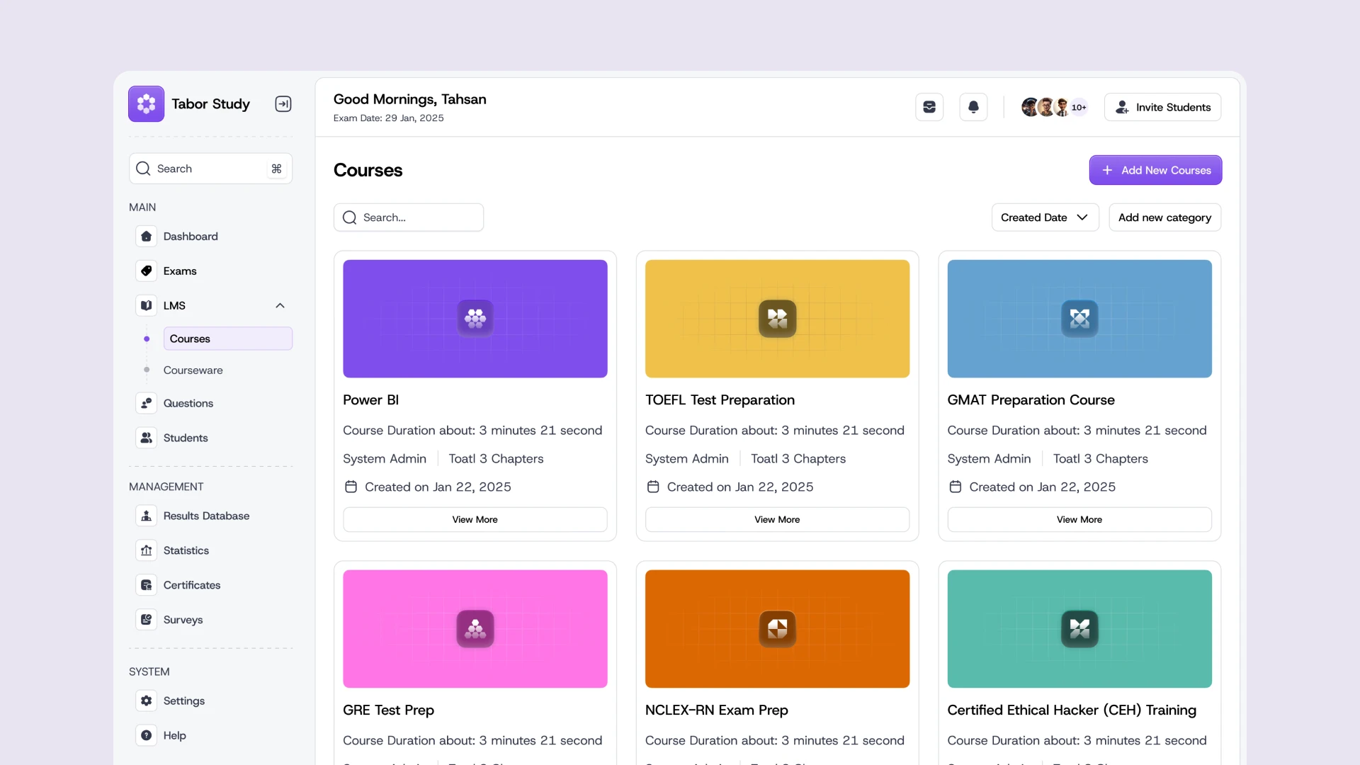Click the Settings gear icon
1360x765 pixels.
146,701
